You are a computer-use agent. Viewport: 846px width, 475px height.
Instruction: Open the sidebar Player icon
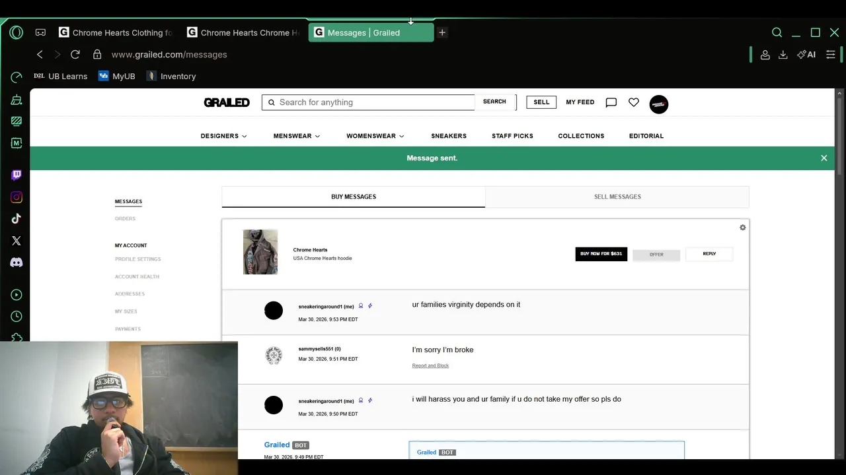[x=17, y=295]
